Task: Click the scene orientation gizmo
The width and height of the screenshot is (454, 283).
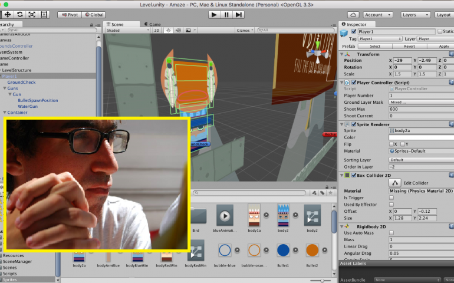Action: pyautogui.click(x=318, y=52)
